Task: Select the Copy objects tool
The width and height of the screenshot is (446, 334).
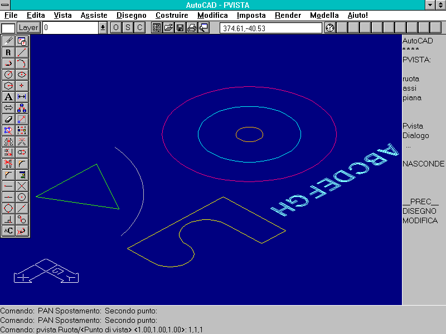Action: tap(22, 108)
